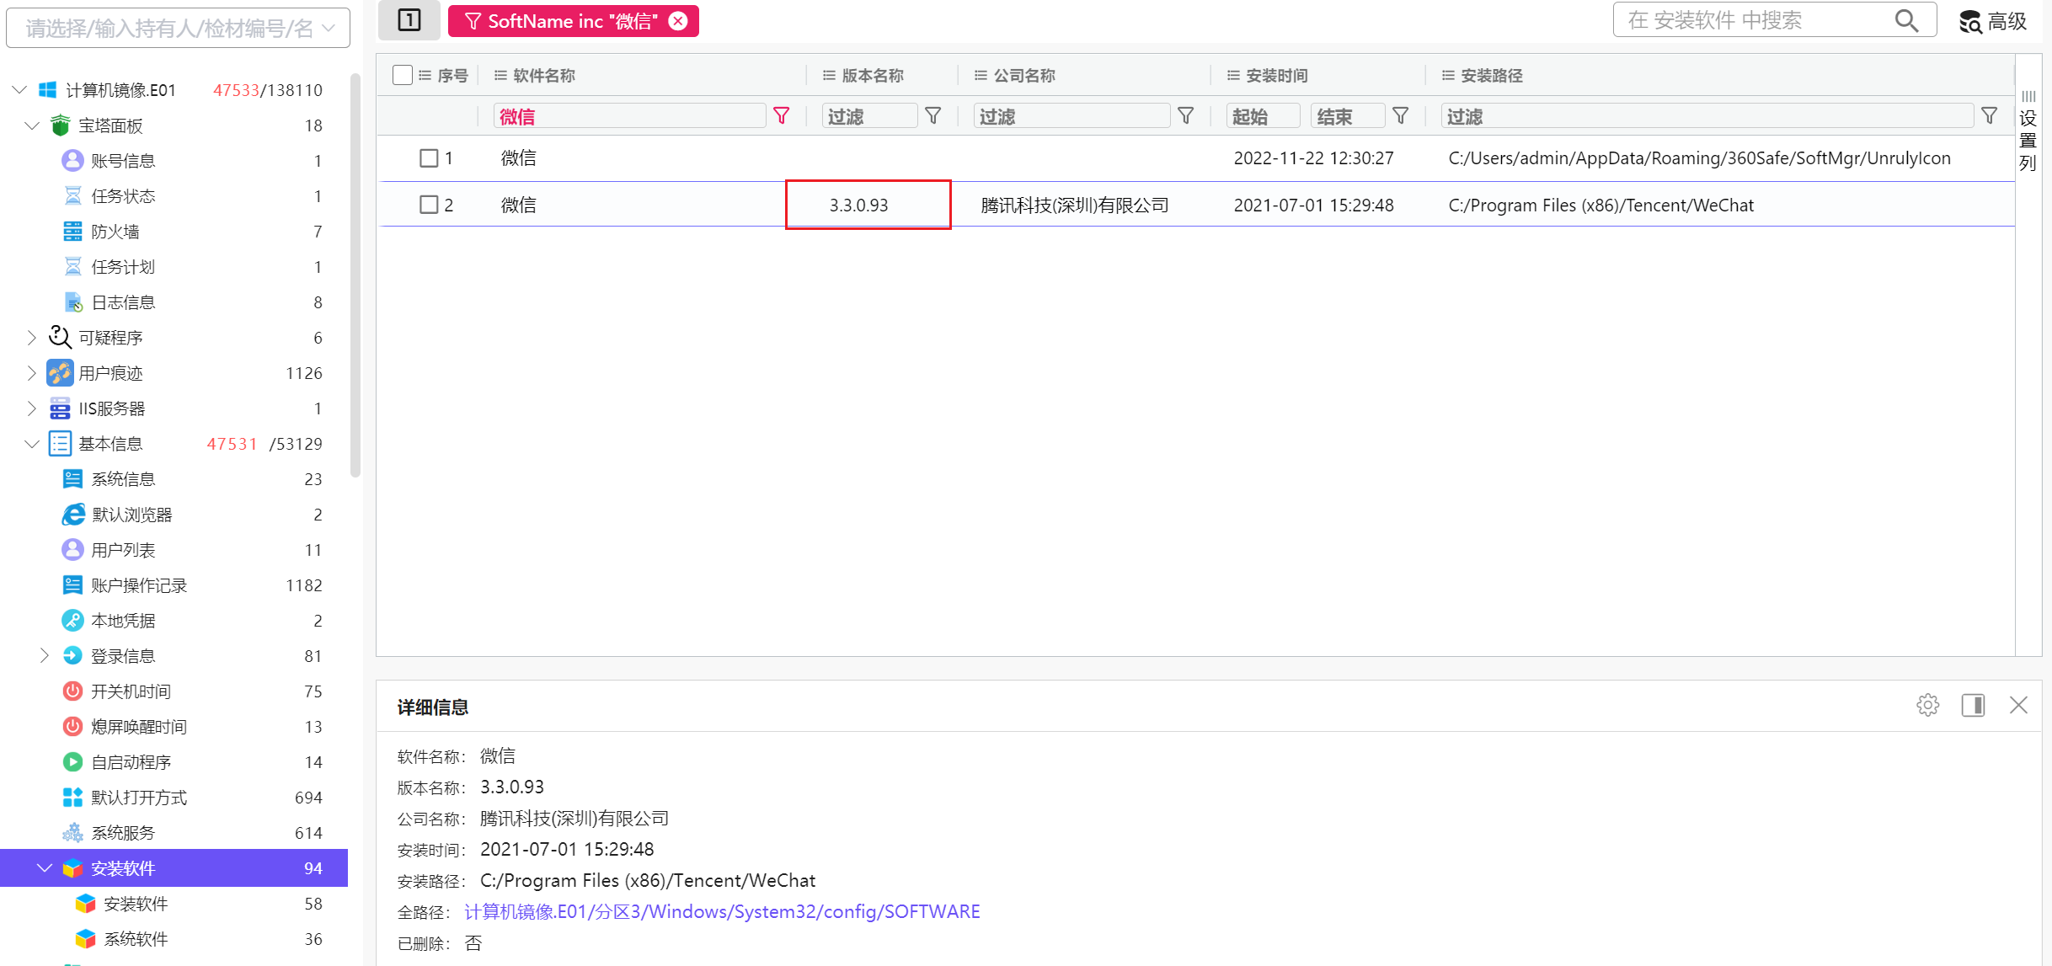The width and height of the screenshot is (2052, 966).
Task: Toggle detail panel layout icon
Action: 1973,705
